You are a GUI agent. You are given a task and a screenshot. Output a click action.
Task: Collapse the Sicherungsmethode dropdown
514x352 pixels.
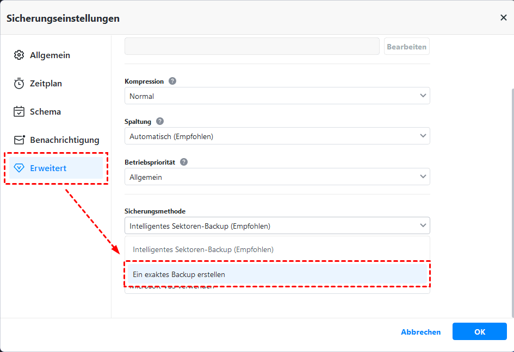pos(277,225)
